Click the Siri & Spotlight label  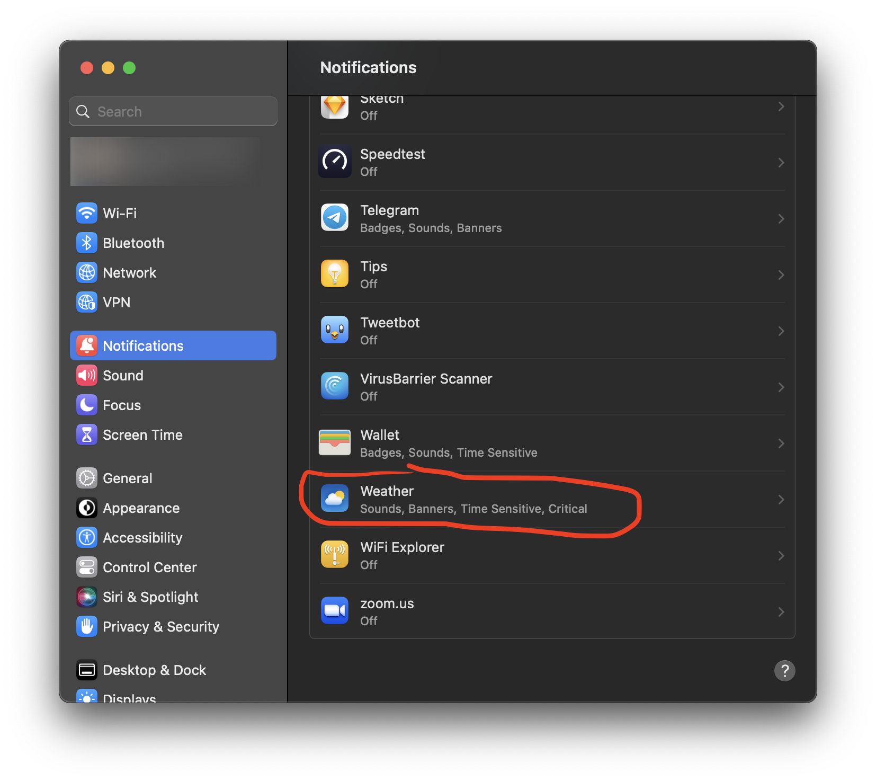point(150,597)
